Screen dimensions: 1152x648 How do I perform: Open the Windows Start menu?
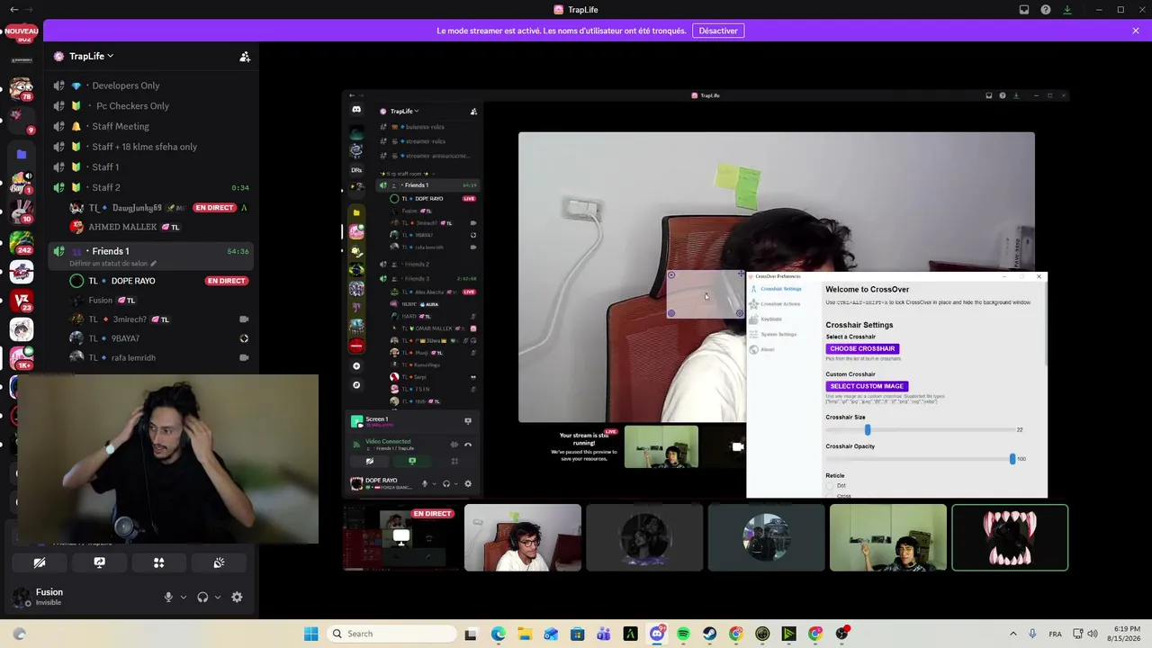point(310,634)
